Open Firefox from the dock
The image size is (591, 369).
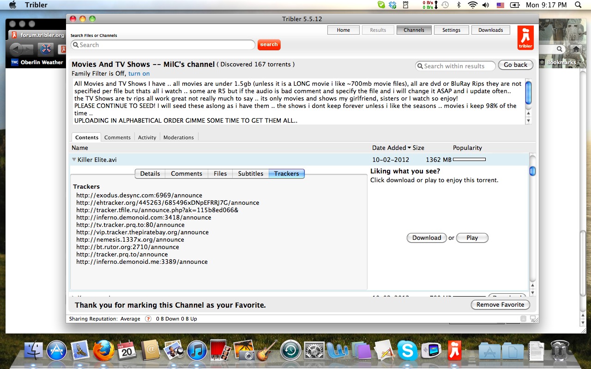tap(103, 351)
